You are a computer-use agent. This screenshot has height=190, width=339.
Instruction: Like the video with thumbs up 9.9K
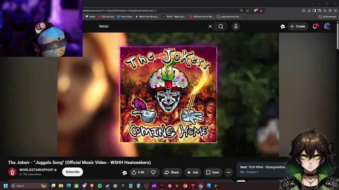pyautogui.click(x=138, y=172)
